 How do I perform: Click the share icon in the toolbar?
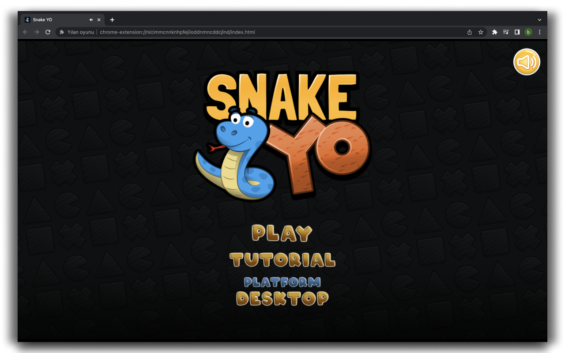(x=469, y=32)
